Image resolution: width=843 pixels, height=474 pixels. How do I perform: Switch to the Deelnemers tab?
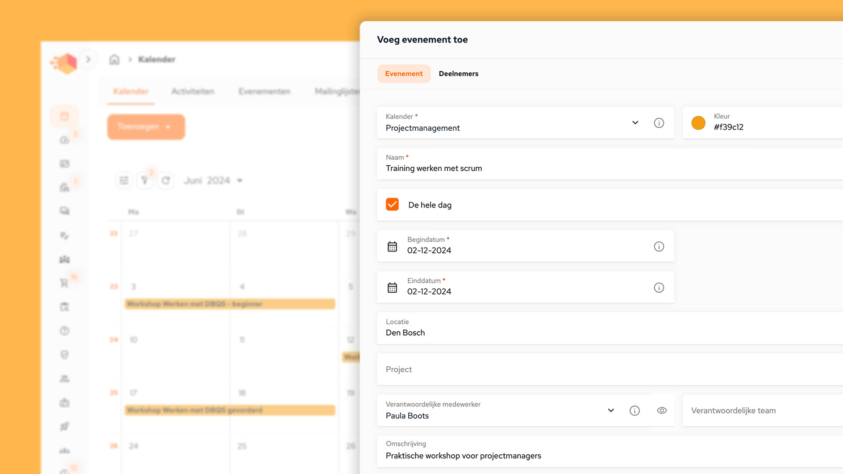458,73
